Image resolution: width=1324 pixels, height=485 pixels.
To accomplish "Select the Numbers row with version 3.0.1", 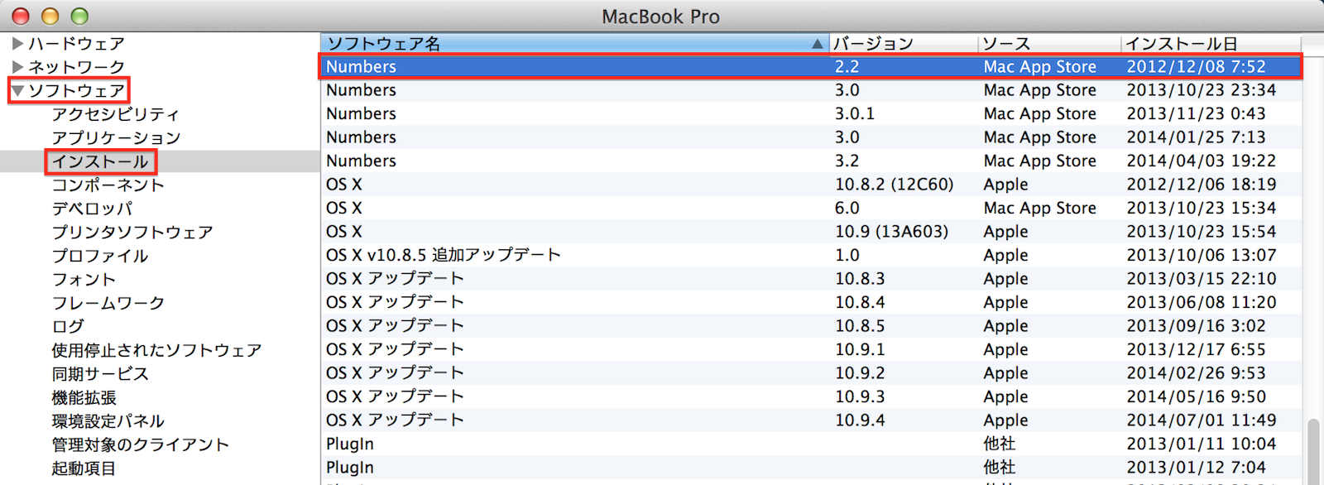I will pyautogui.click(x=811, y=113).
